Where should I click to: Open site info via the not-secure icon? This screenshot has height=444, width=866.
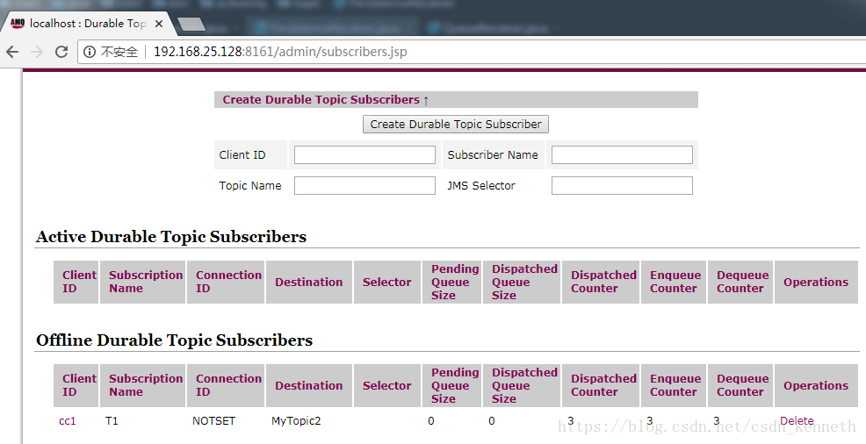[90, 52]
